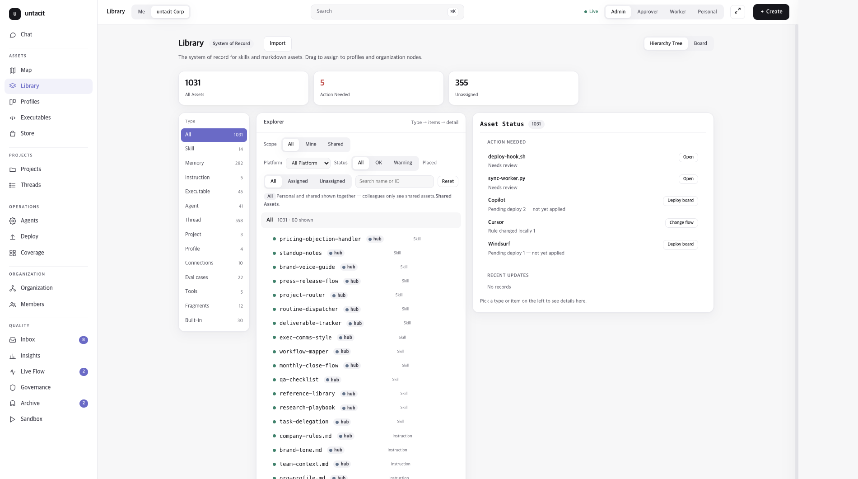Expand the Thread type with 558 items
Image resolution: width=858 pixels, height=479 pixels.
214,220
